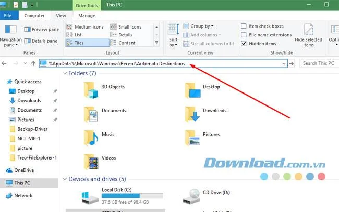The image size is (339, 212).
Task: Select the Tiles layout
Action: (87, 43)
